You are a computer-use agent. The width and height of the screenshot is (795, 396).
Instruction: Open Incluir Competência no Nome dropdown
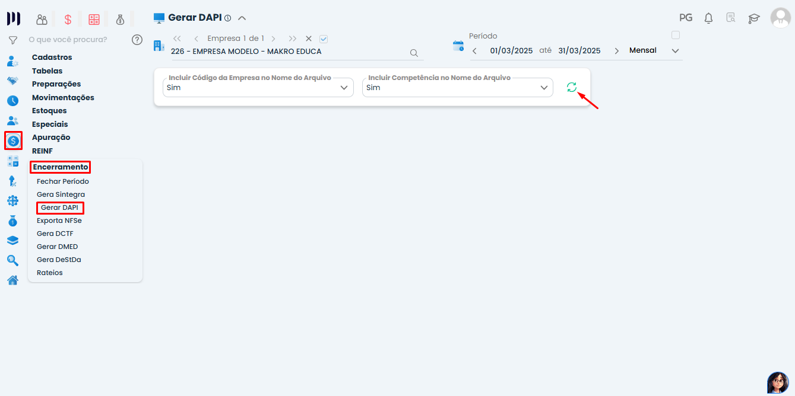[458, 87]
